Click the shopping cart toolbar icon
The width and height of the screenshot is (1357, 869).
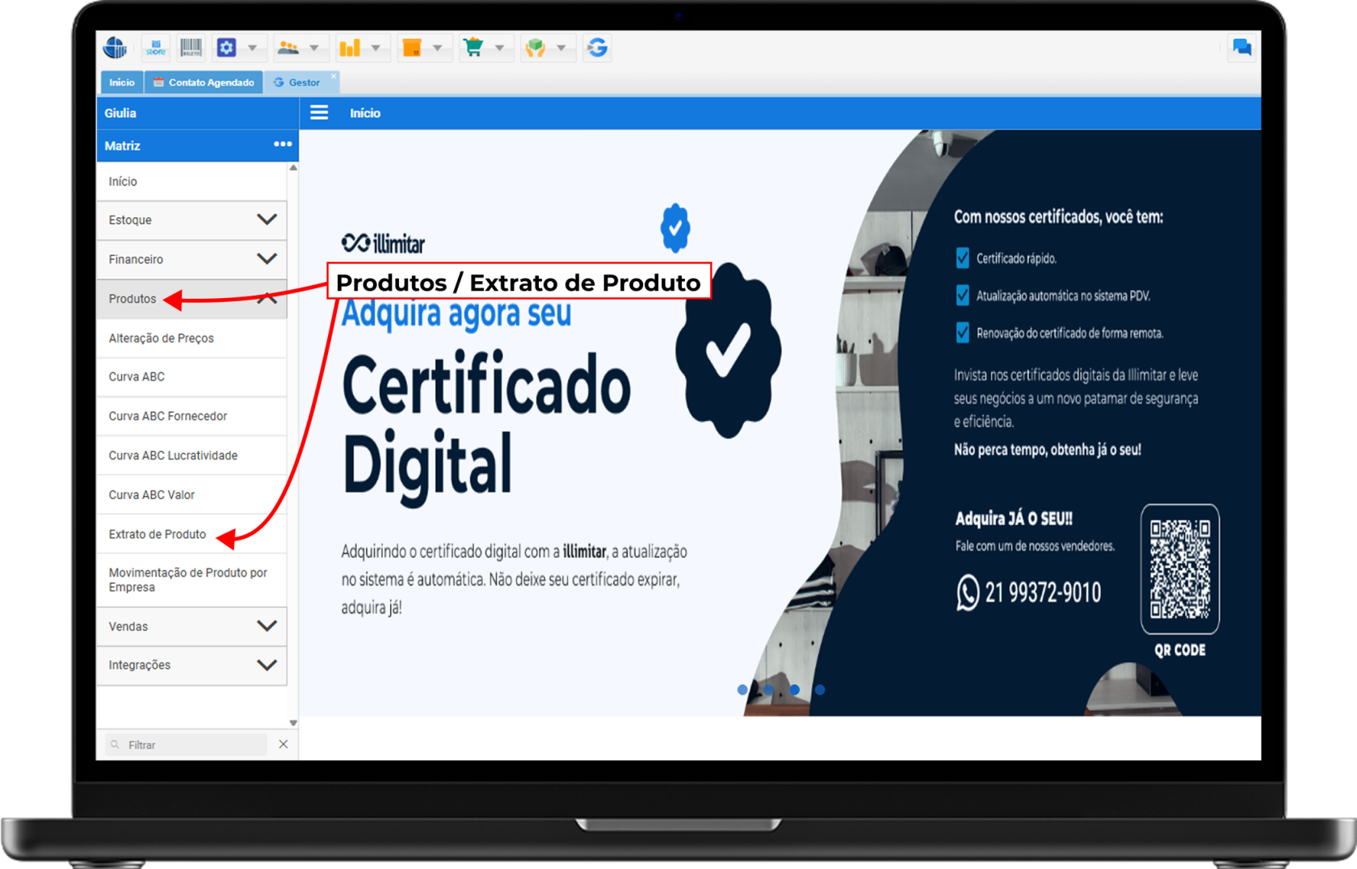473,48
